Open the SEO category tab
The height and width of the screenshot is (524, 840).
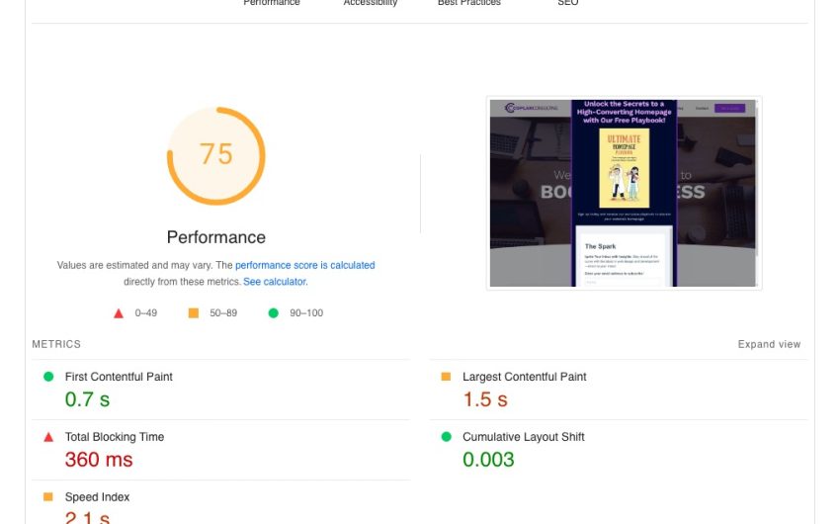point(568,3)
